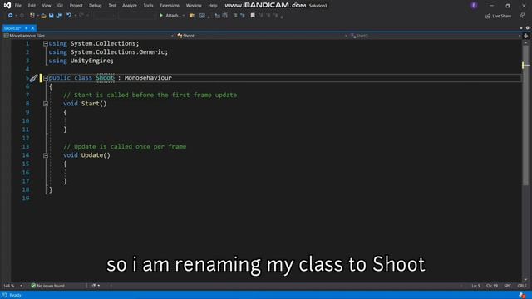The height and width of the screenshot is (299, 532).
Task: Click the Uncomment selected lines icon
Action: pos(243,16)
